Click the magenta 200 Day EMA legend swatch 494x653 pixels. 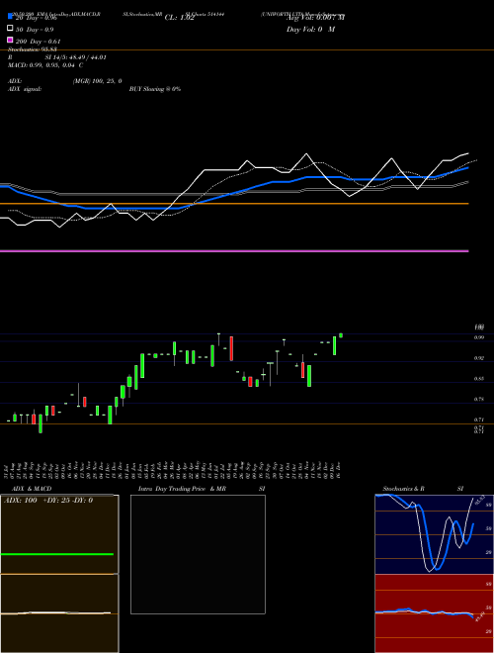pos(11,40)
